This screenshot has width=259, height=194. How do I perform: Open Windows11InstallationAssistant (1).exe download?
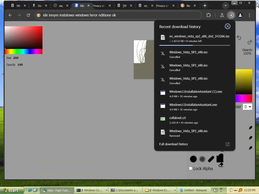(x=195, y=94)
